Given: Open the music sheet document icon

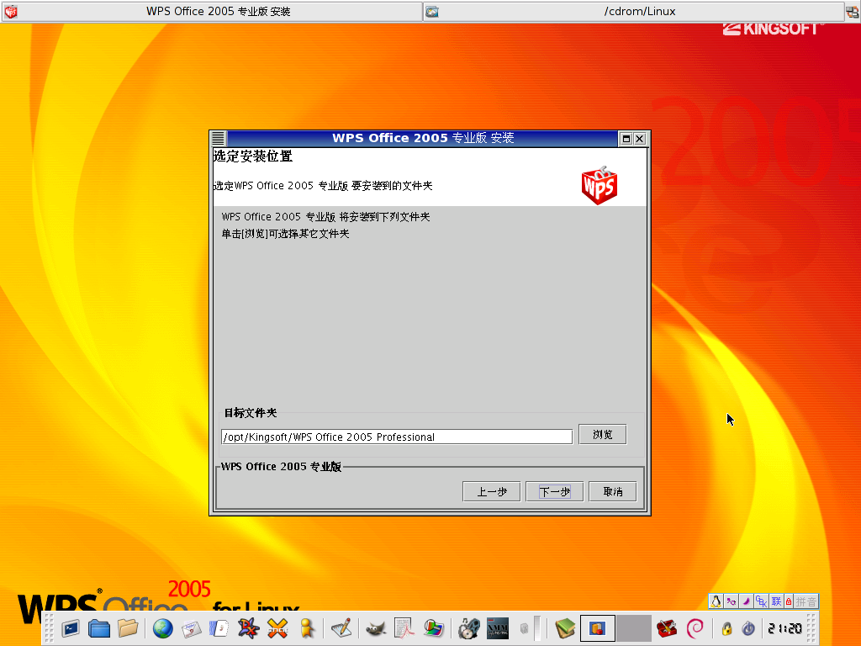Looking at the screenshot, I should point(219,627).
